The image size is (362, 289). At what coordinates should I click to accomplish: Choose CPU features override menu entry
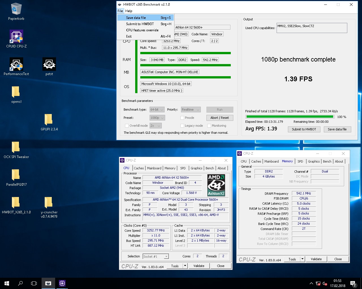(145, 30)
